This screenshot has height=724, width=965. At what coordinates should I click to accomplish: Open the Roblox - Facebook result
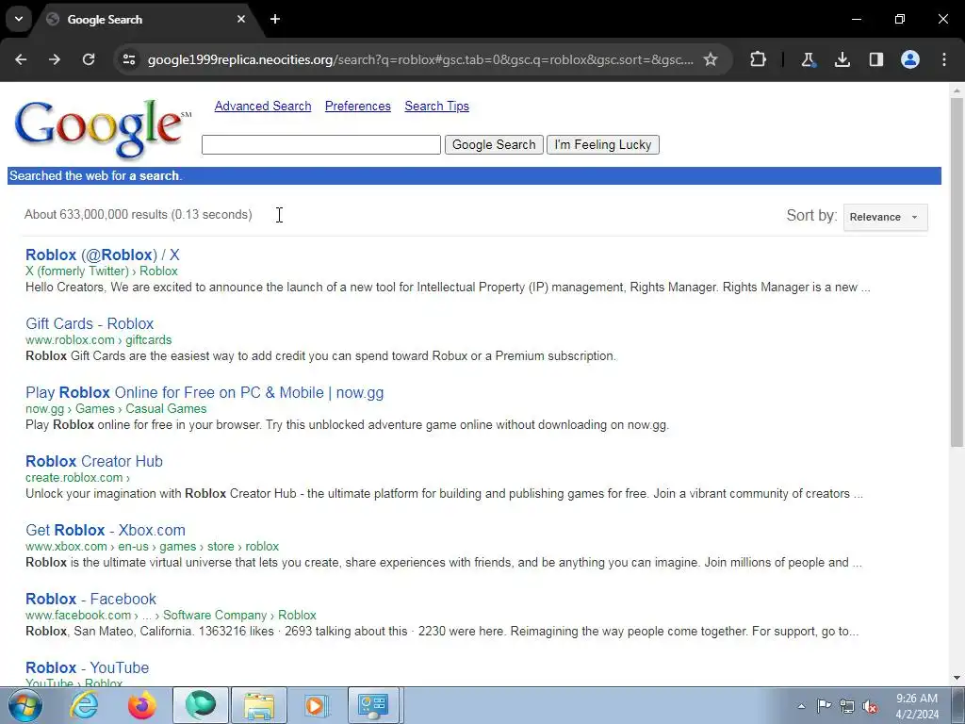pyautogui.click(x=90, y=599)
